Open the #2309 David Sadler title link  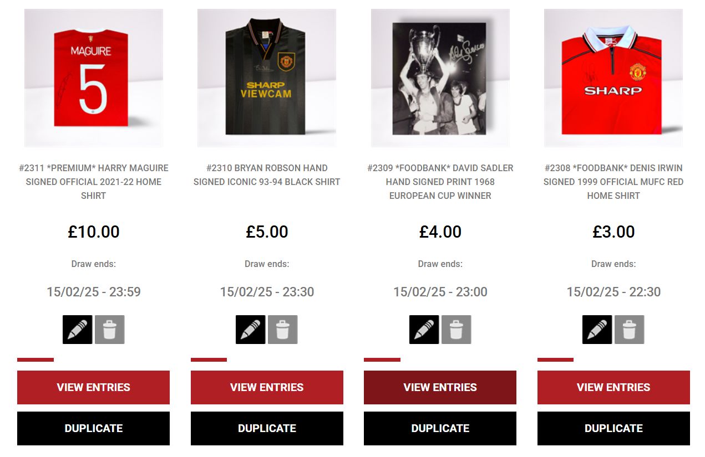(x=440, y=182)
